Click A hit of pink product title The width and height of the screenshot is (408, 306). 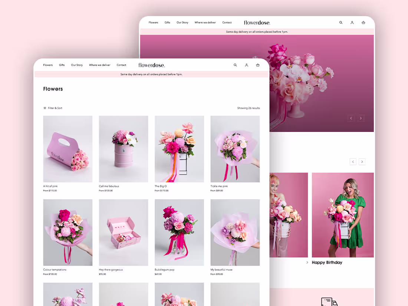point(50,186)
